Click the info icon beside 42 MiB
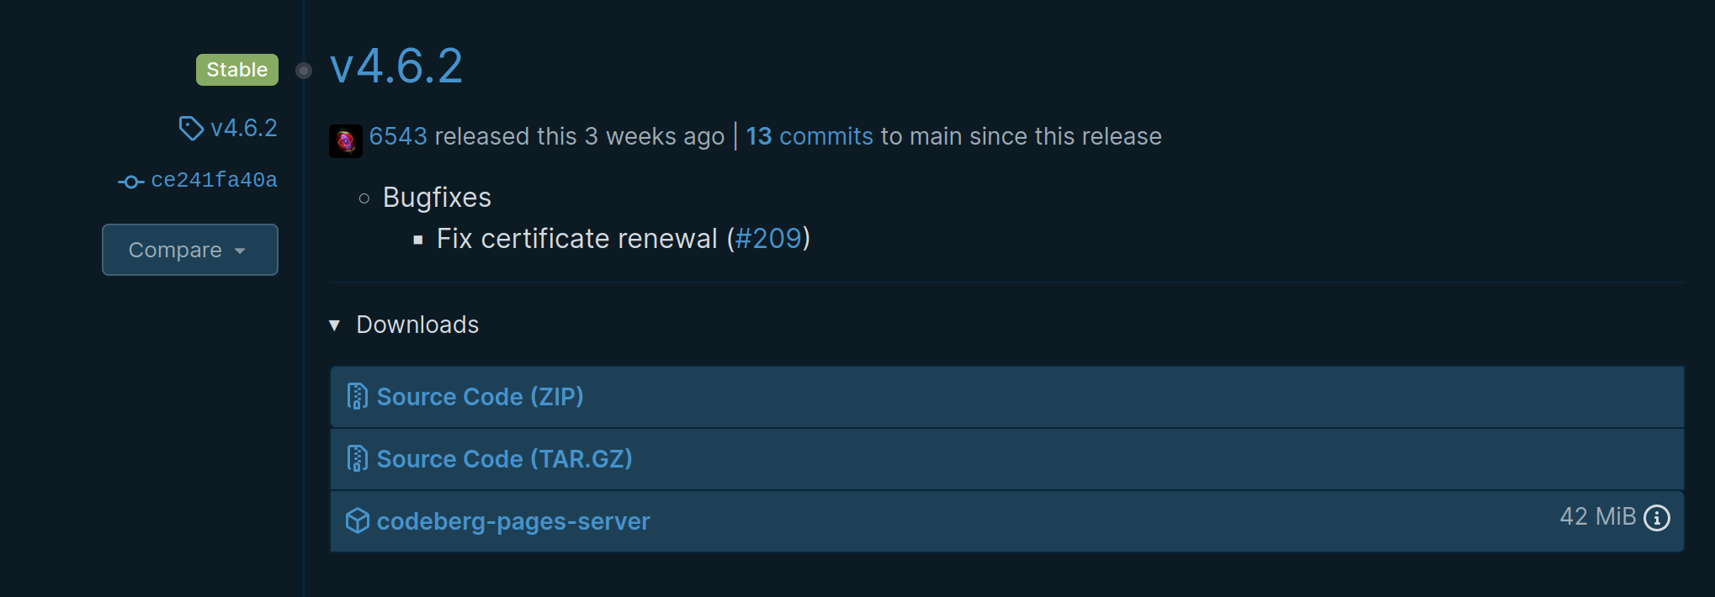The image size is (1715, 597). click(x=1657, y=518)
